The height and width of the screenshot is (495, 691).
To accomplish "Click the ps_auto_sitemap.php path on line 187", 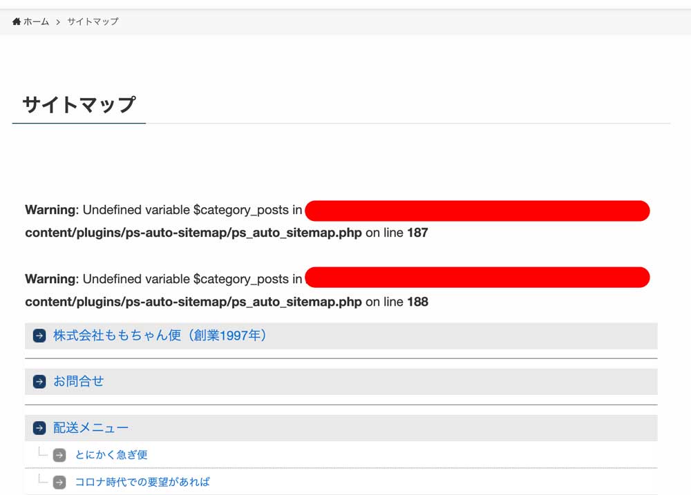I will (x=193, y=233).
